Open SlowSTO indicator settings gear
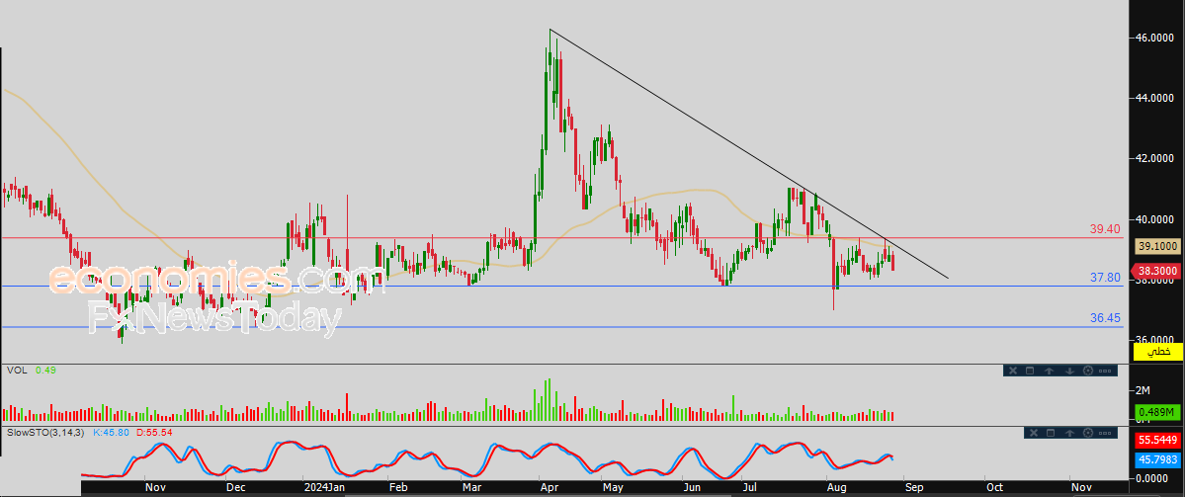 [x=1088, y=433]
